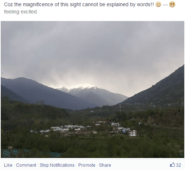This screenshot has height=170, width=185.
Task: Click the 'feeling excited.' status text
Action: tap(21, 12)
